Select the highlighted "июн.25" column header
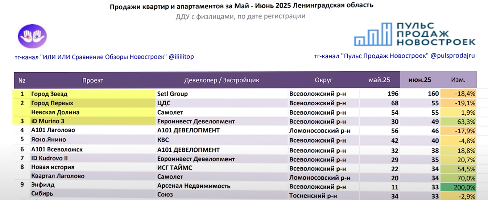This screenshot has width=488, height=200. [x=420, y=80]
